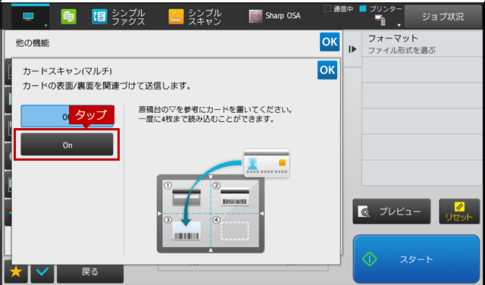Expand the home mode dropdown arrow
This screenshot has width=485, height=285.
(x=45, y=26)
